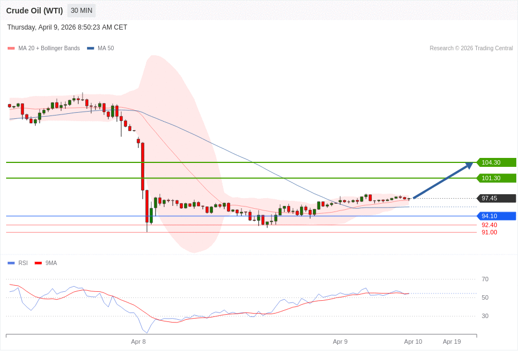Click the 101.30 green resistance price tag

(496, 178)
